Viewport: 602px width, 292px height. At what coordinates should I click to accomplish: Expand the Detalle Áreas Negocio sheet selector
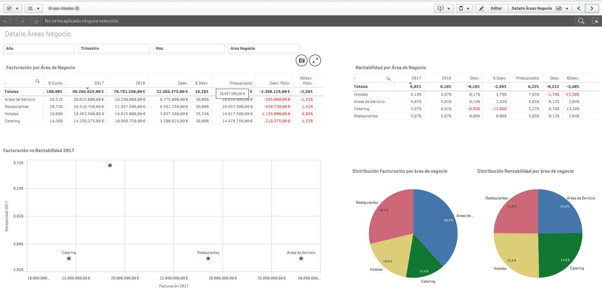[x=540, y=8]
